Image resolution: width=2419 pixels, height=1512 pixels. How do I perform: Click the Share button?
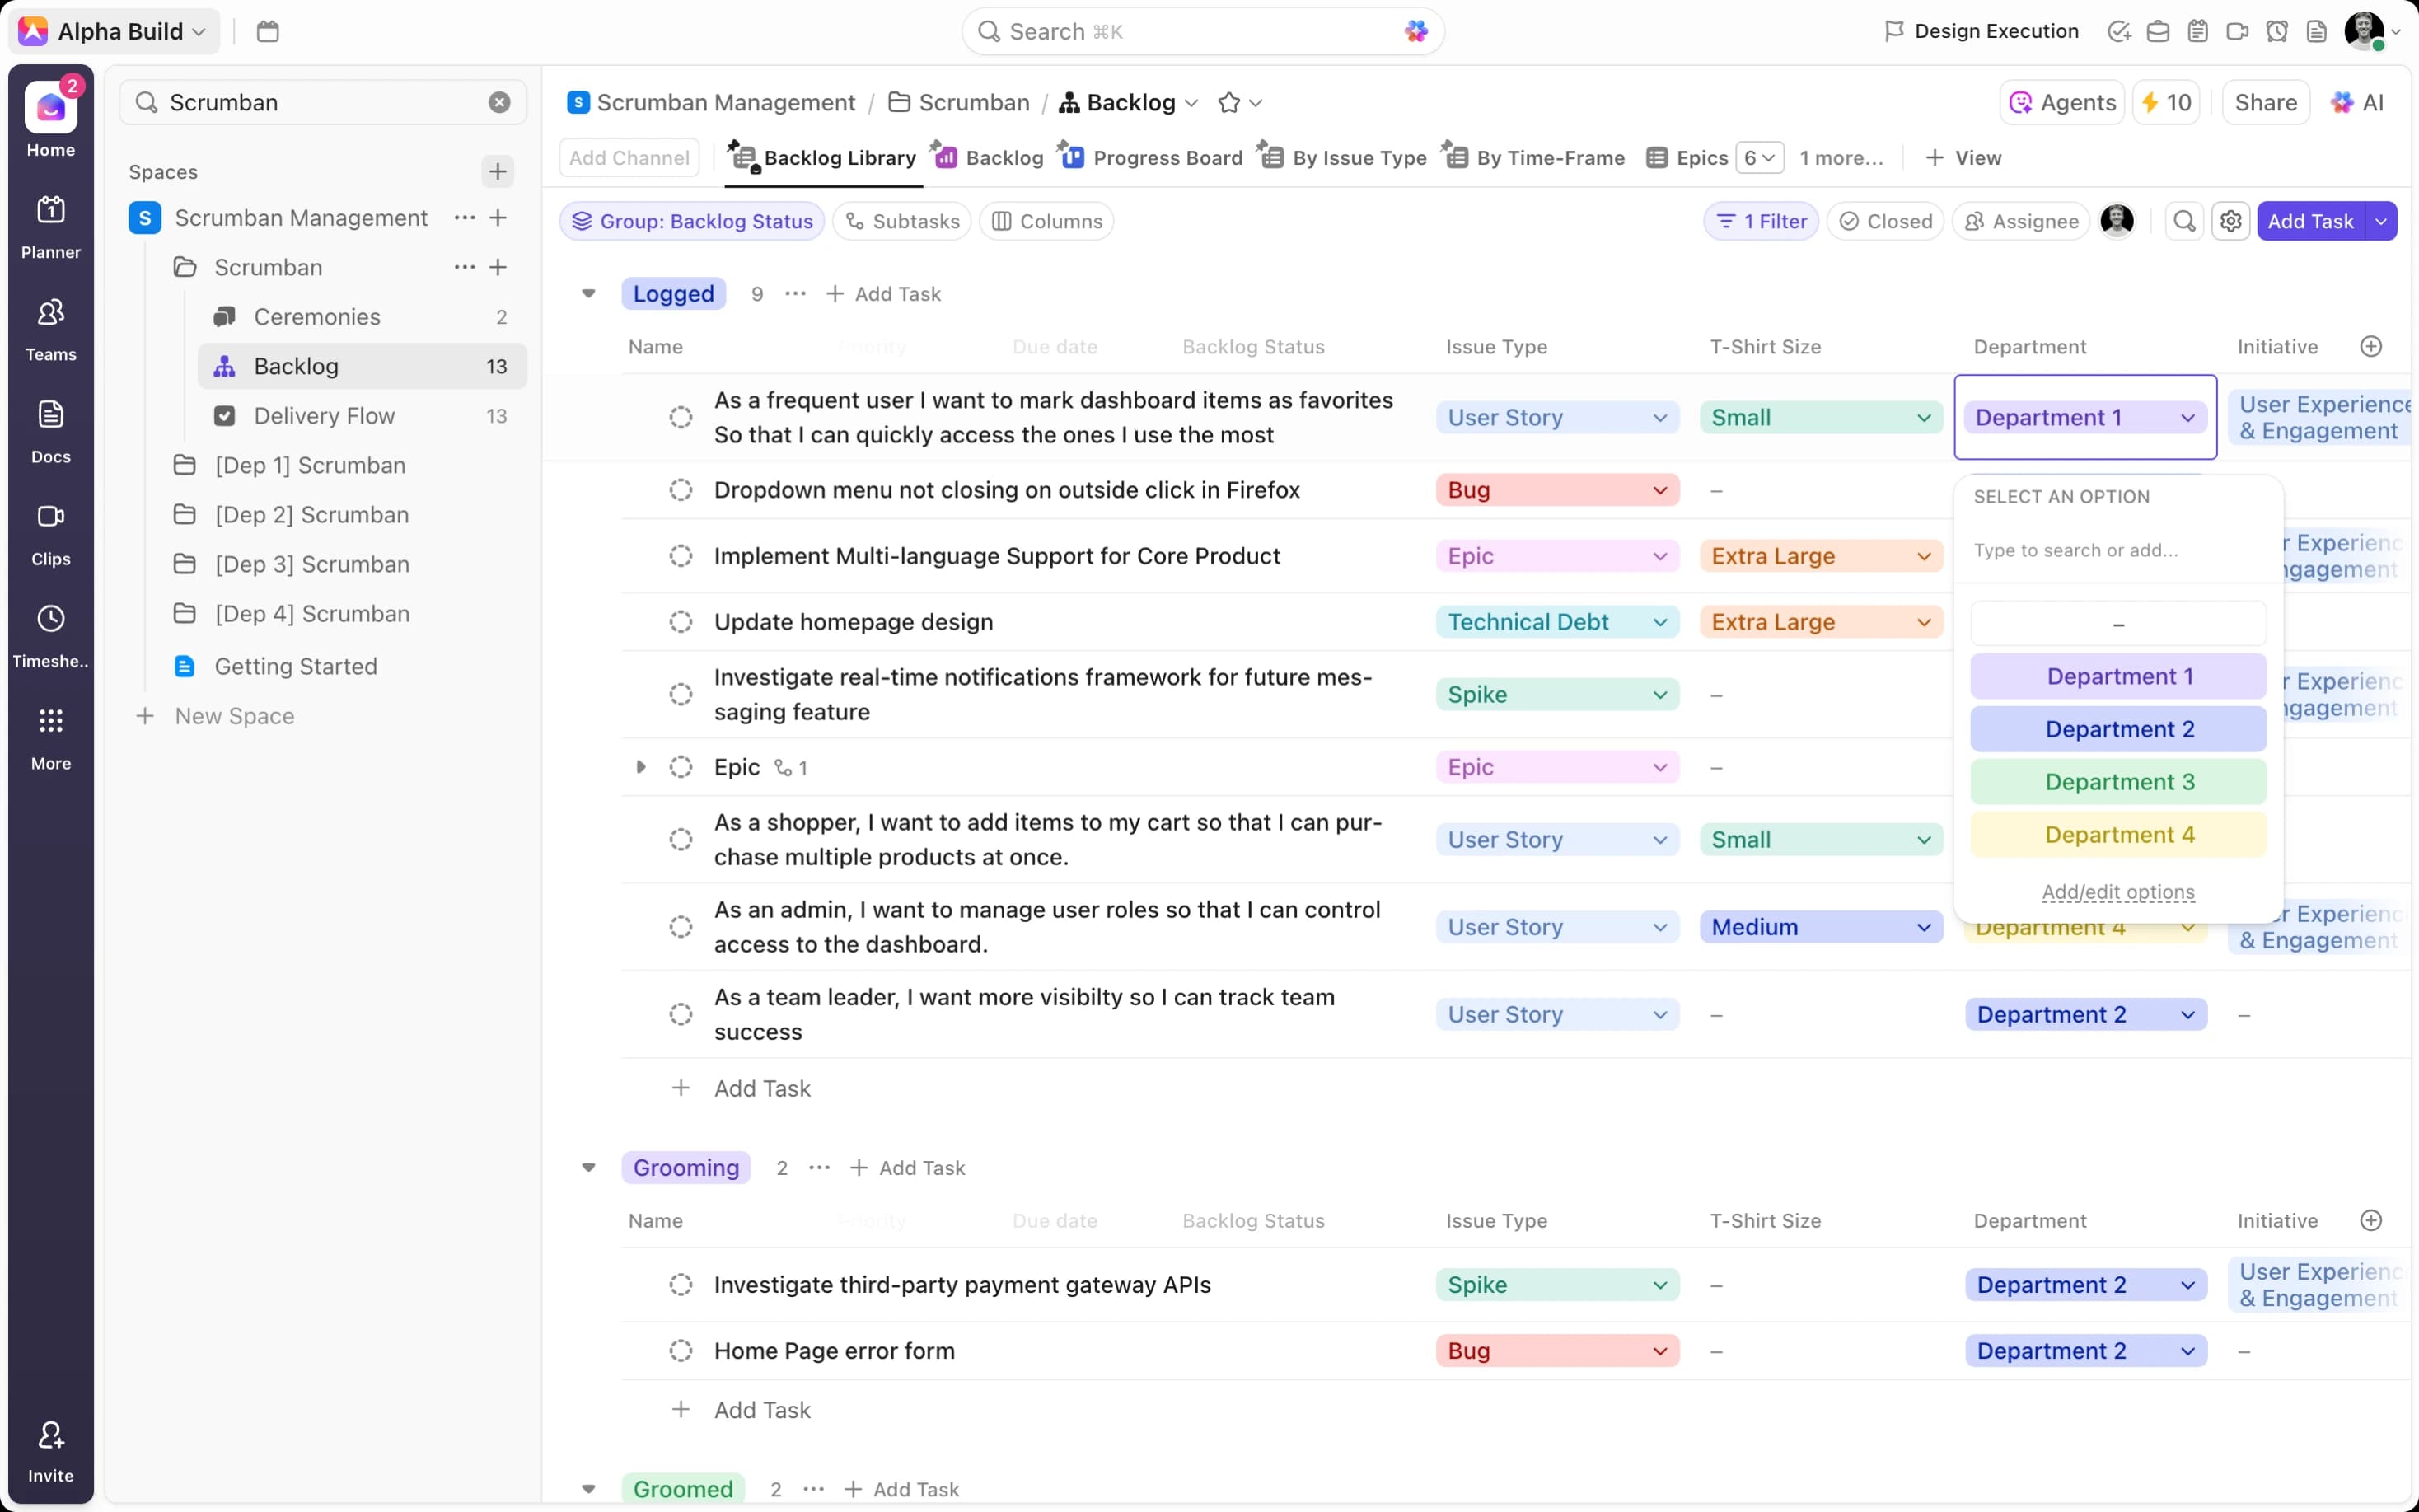[x=2264, y=103]
